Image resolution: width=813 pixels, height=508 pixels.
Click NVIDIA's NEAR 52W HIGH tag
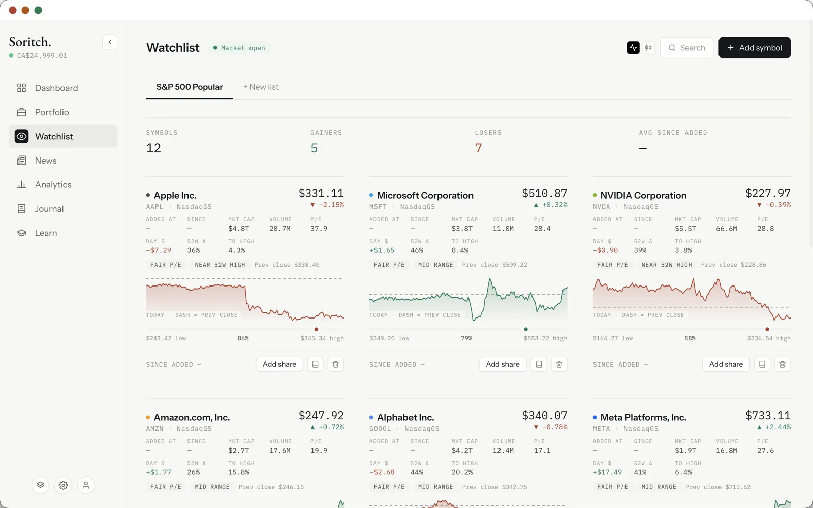click(x=667, y=265)
